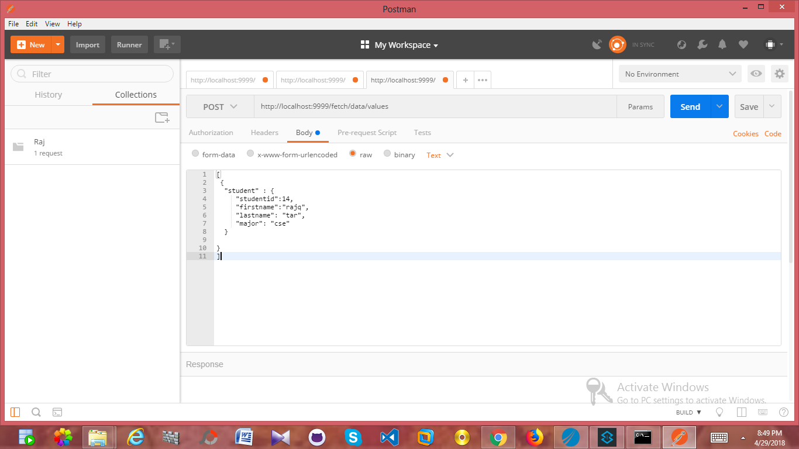This screenshot has width=799, height=449.
Task: Open the Help menu
Action: coord(74,24)
